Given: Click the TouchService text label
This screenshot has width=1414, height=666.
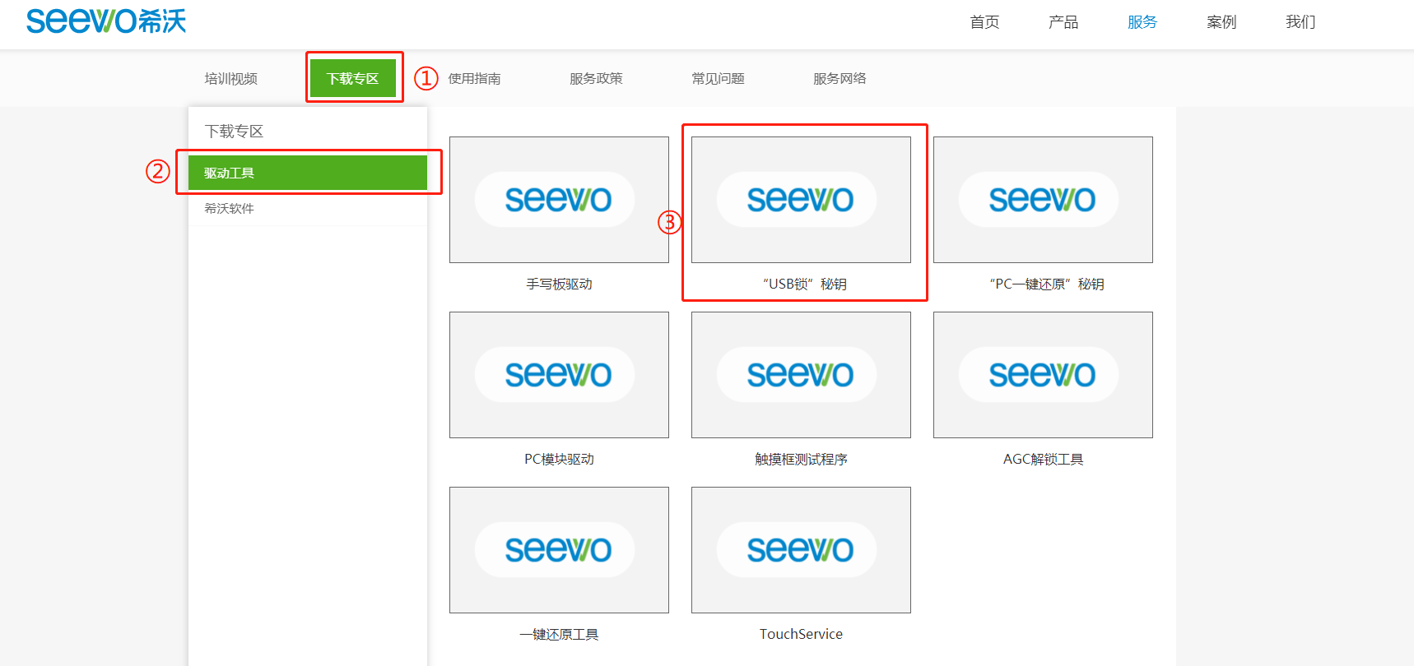Looking at the screenshot, I should click(801, 634).
